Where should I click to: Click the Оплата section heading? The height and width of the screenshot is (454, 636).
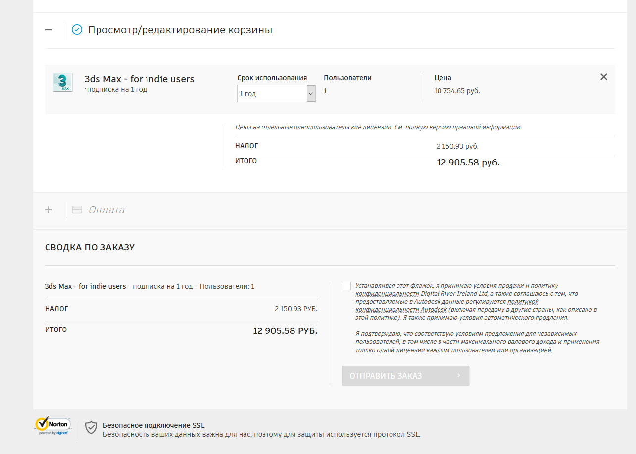tap(106, 210)
